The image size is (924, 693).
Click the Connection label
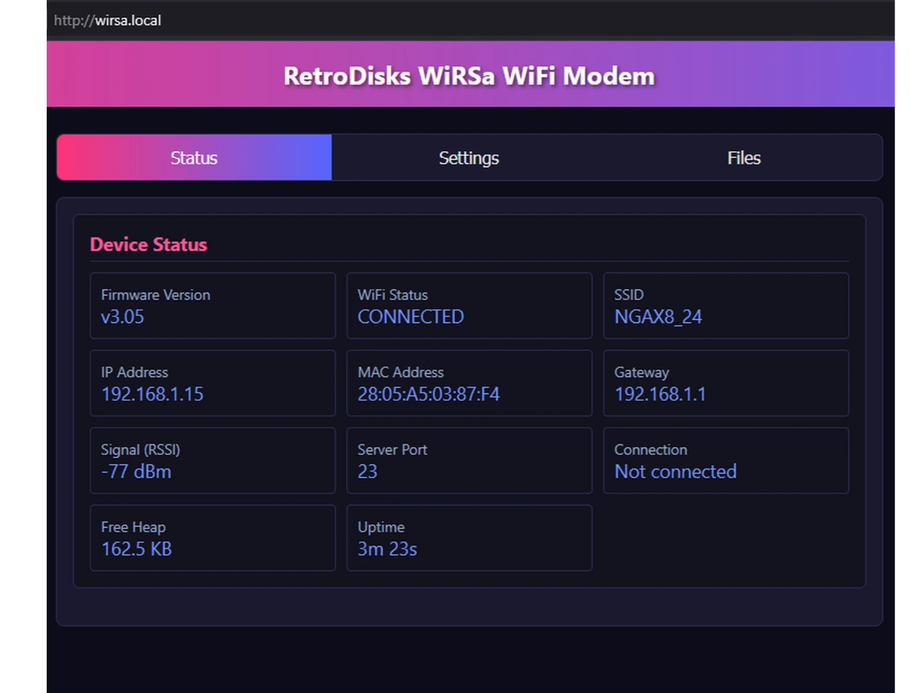click(651, 450)
